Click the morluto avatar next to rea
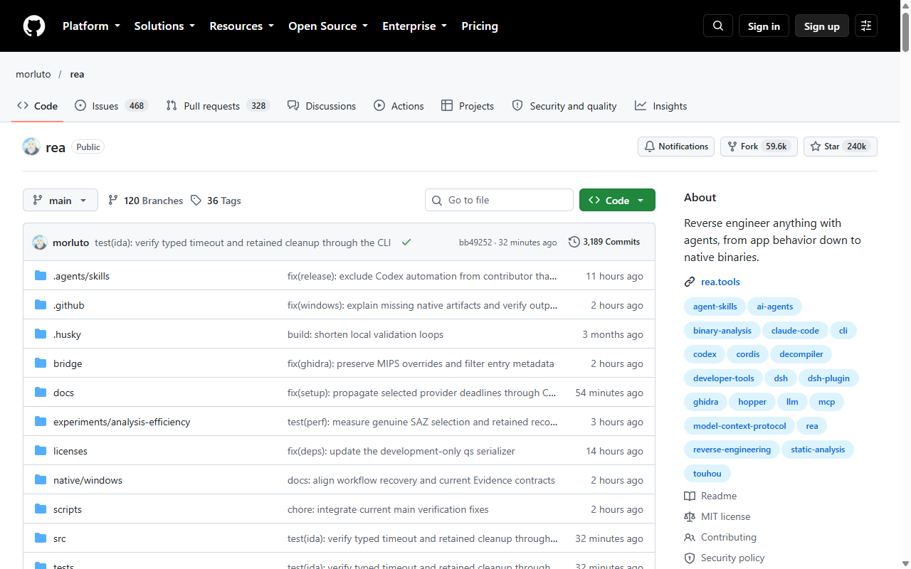Viewport: 911px width, 569px height. coord(31,147)
